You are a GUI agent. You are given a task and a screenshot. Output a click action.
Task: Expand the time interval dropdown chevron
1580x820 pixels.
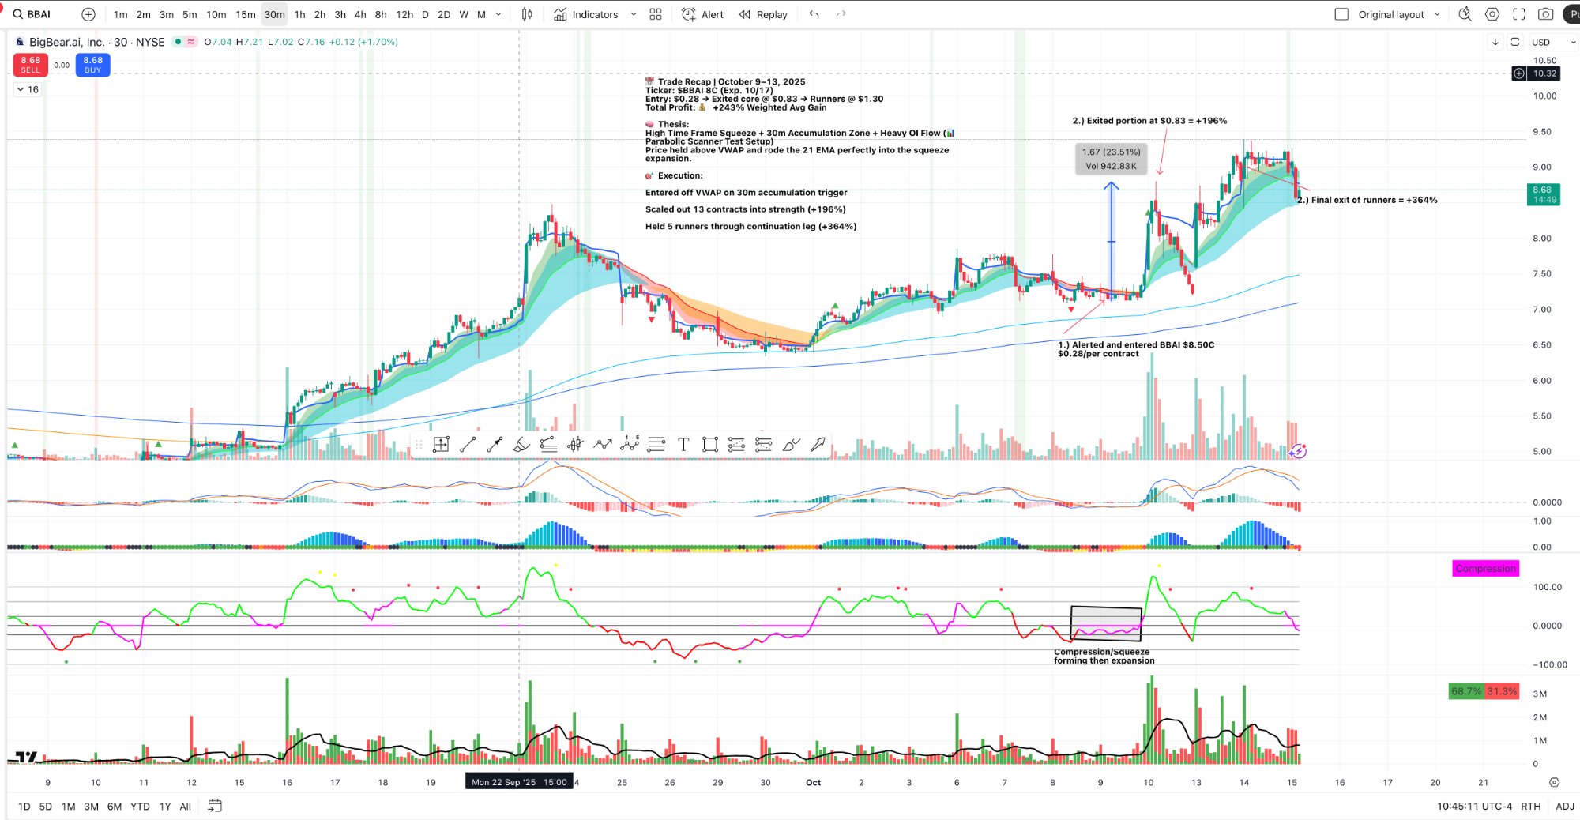coord(498,14)
